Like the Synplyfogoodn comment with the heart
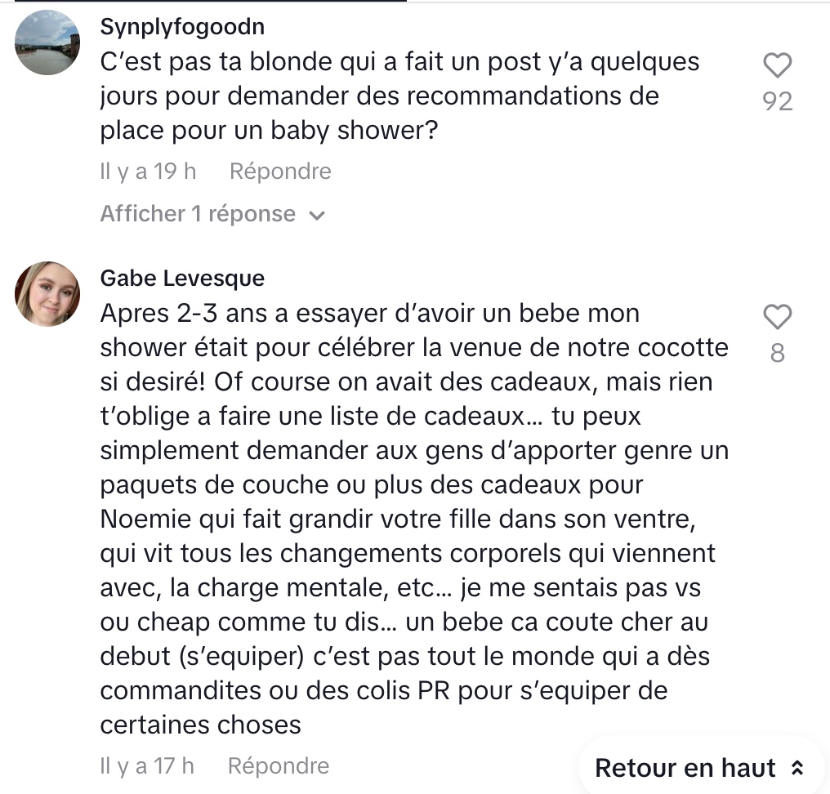 coord(777,65)
